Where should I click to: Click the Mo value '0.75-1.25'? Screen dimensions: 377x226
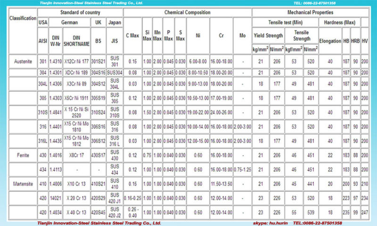[242, 169]
